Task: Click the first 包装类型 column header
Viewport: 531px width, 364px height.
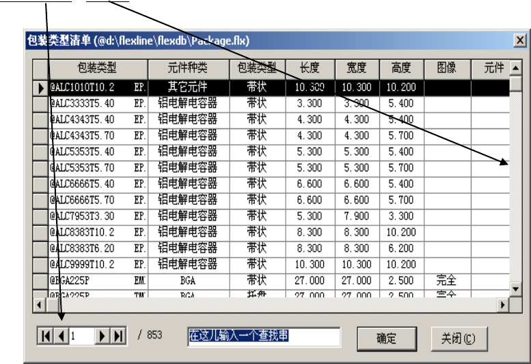Action: tap(98, 69)
